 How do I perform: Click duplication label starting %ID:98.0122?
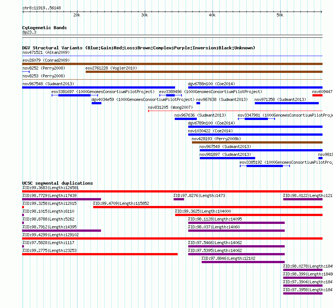pyautogui.click(x=308, y=195)
